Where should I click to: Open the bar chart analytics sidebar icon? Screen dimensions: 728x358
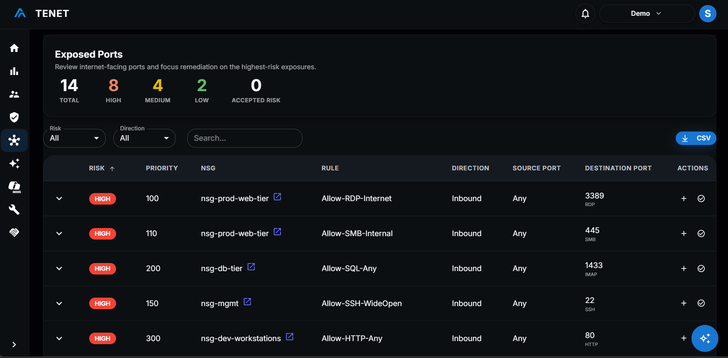(x=14, y=71)
